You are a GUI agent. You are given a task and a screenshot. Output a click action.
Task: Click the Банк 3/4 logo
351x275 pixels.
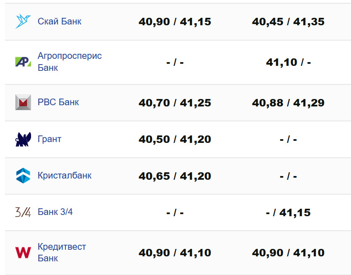[x=23, y=212]
